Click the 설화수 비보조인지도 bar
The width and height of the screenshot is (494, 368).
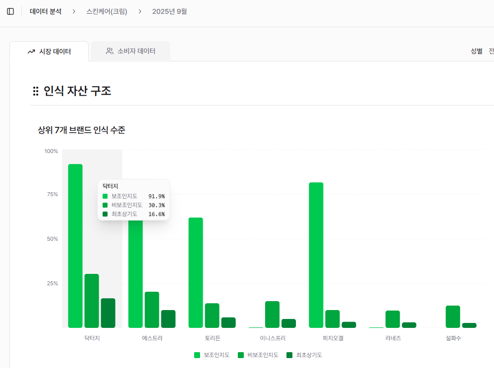pyautogui.click(x=453, y=317)
